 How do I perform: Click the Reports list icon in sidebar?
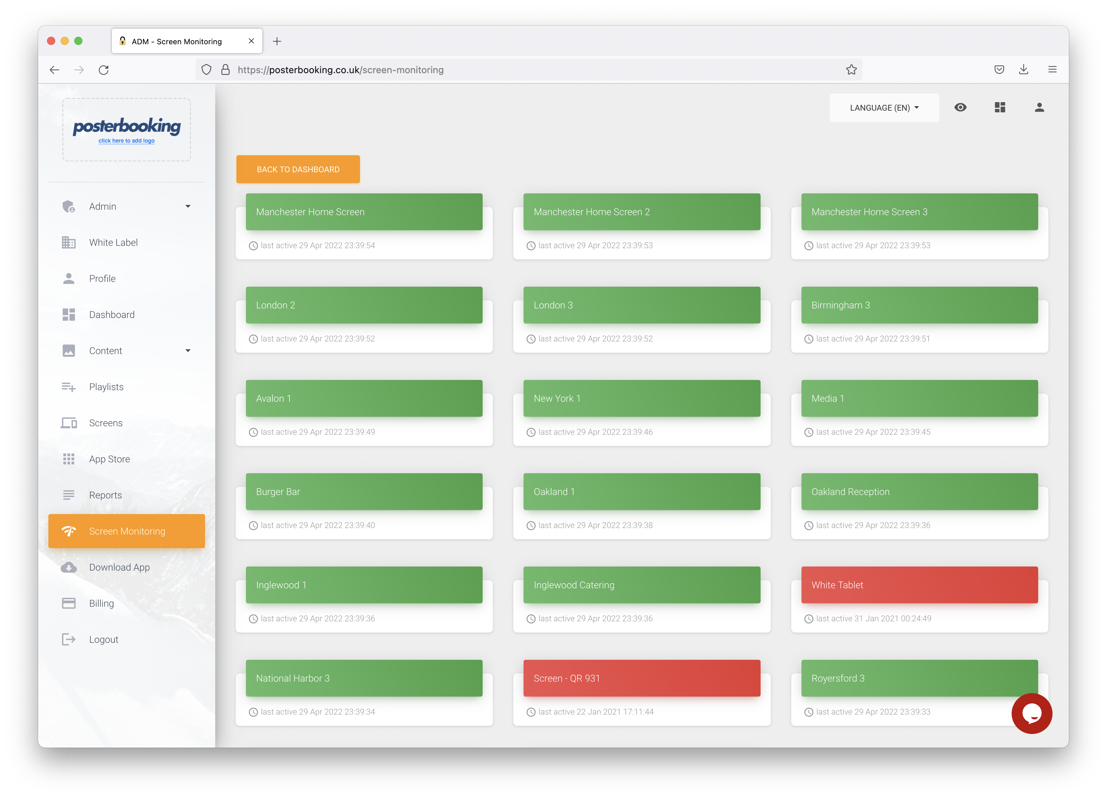[x=68, y=495]
